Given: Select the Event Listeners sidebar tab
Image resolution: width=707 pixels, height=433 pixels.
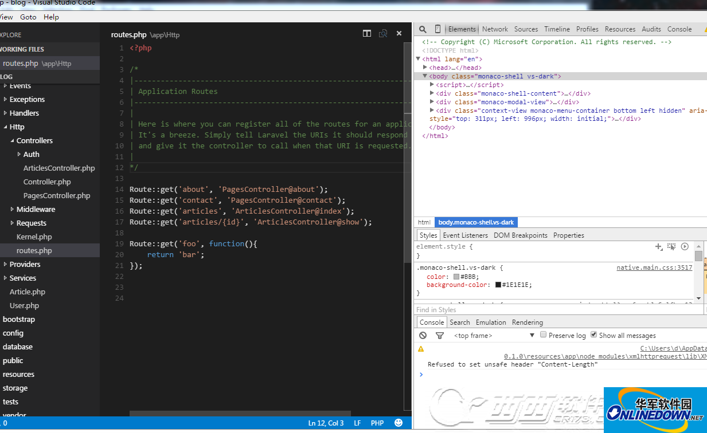Looking at the screenshot, I should (x=465, y=235).
